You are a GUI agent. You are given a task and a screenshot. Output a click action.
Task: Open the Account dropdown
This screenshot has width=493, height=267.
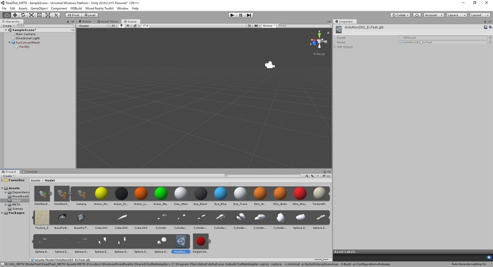[433, 15]
